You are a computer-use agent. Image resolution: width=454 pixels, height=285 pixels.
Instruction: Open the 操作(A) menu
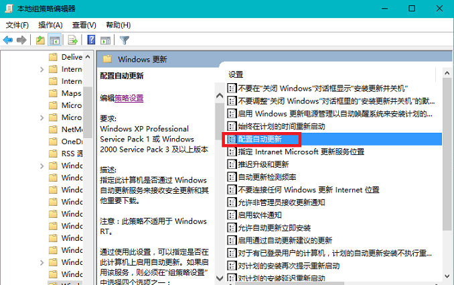point(50,25)
